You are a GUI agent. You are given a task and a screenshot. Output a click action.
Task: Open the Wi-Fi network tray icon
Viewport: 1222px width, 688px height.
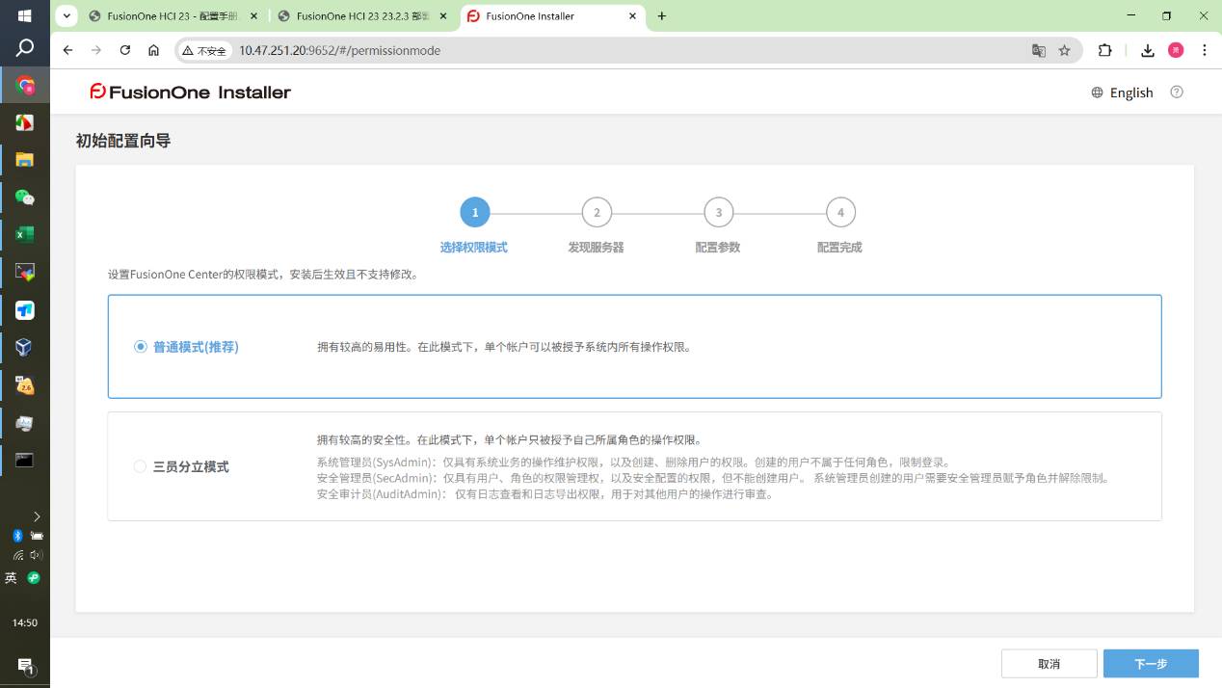click(17, 555)
